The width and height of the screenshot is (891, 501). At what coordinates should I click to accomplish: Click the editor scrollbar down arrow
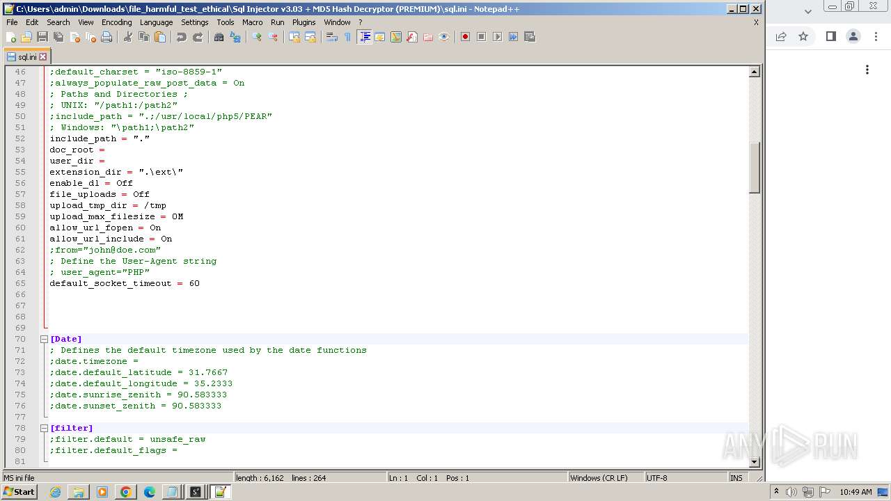(754, 461)
